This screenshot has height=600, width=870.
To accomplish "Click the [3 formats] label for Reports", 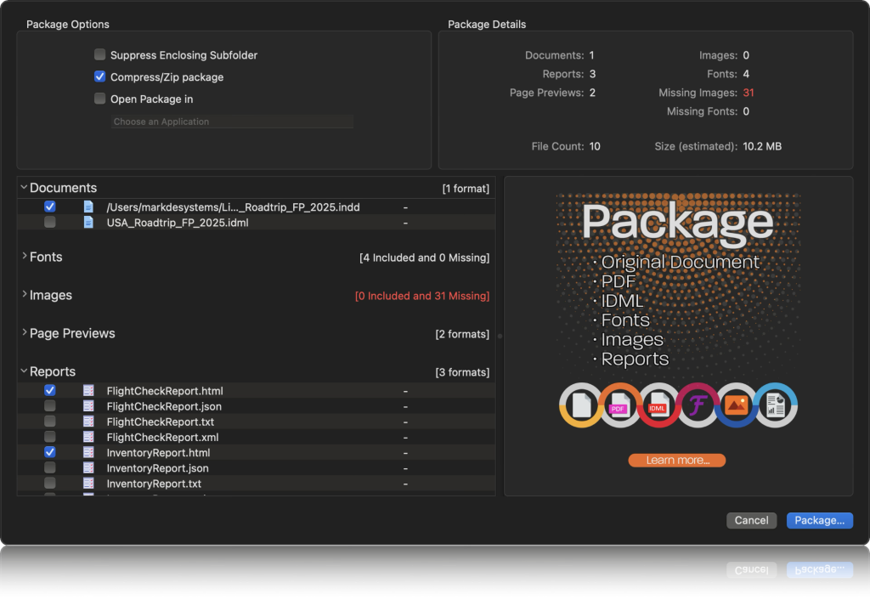I will point(462,372).
